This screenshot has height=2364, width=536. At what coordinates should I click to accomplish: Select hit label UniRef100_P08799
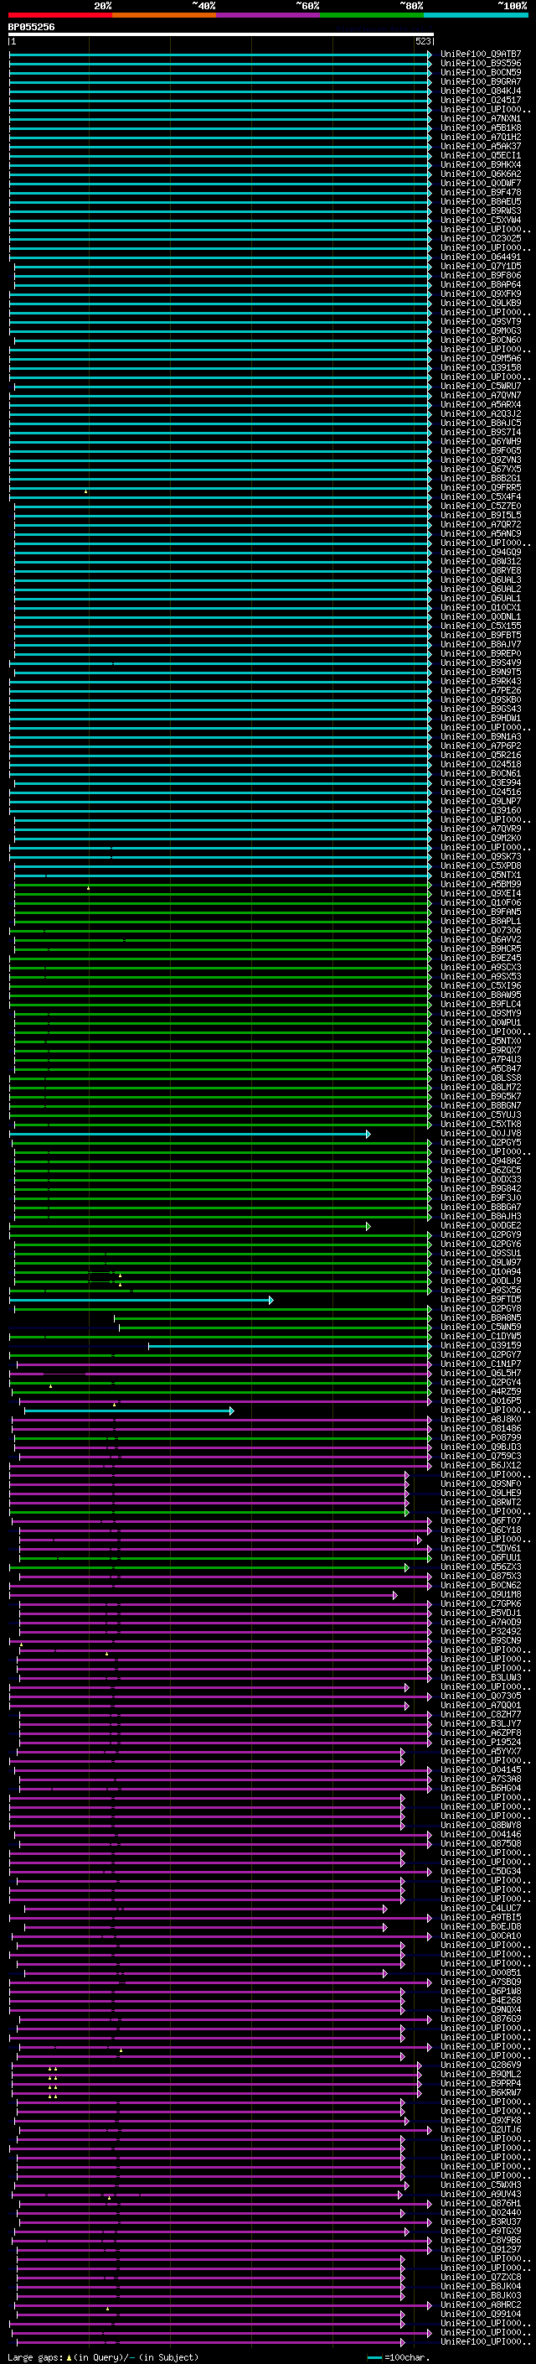click(481, 1438)
